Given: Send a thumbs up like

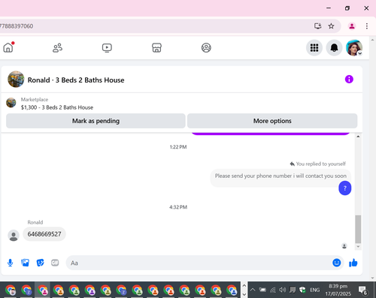Looking at the screenshot, I should pyautogui.click(x=353, y=263).
